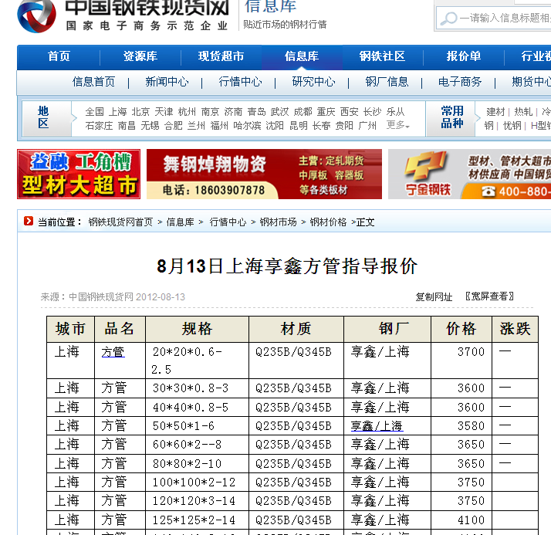Open 行情中心 submenu link

tap(240, 82)
